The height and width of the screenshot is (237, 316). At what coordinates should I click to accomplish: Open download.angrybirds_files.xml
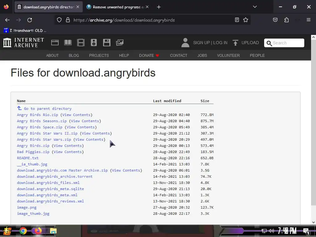point(48,183)
